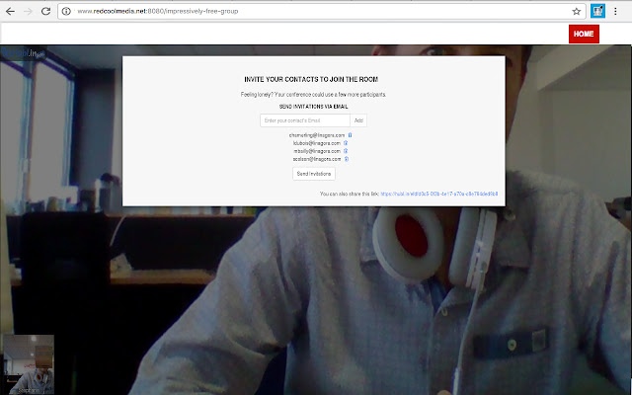Click the 'SEND INVITATIONS VIA EMAIL' label
Image resolution: width=632 pixels, height=395 pixels.
coord(314,107)
